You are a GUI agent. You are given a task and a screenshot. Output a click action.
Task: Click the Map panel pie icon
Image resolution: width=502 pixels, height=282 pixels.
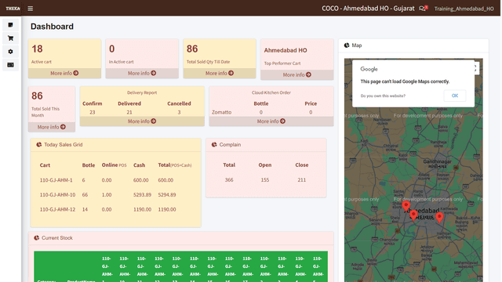(x=347, y=45)
